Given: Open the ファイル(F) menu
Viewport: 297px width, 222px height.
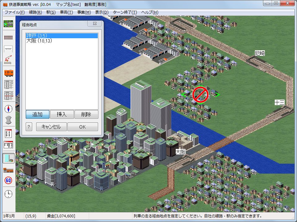Looking at the screenshot, I should [15, 12].
